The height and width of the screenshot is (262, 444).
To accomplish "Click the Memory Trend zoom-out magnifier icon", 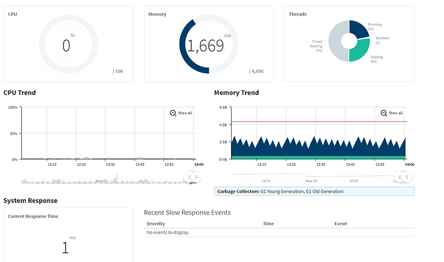I will [384, 113].
